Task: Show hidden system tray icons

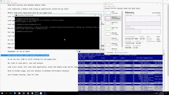Action: pos(154,93)
